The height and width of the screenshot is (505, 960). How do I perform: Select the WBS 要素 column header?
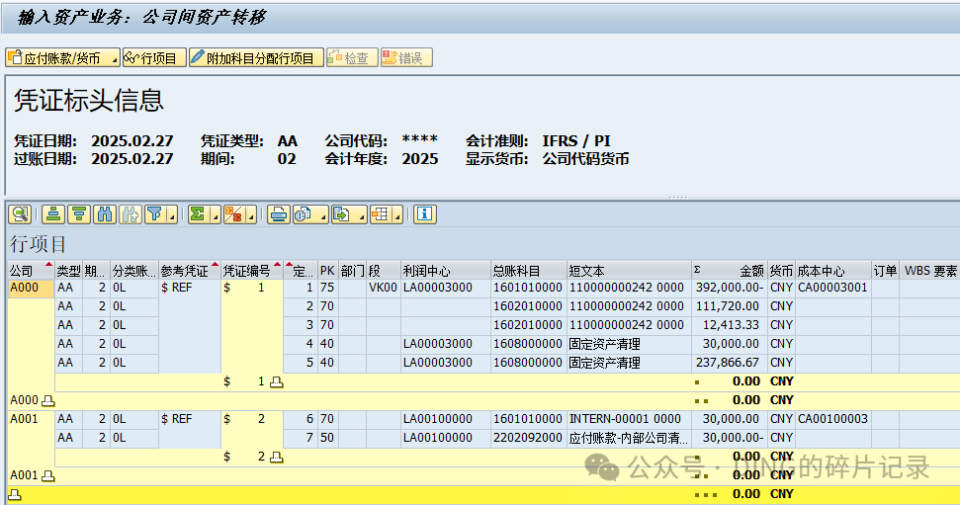929,271
